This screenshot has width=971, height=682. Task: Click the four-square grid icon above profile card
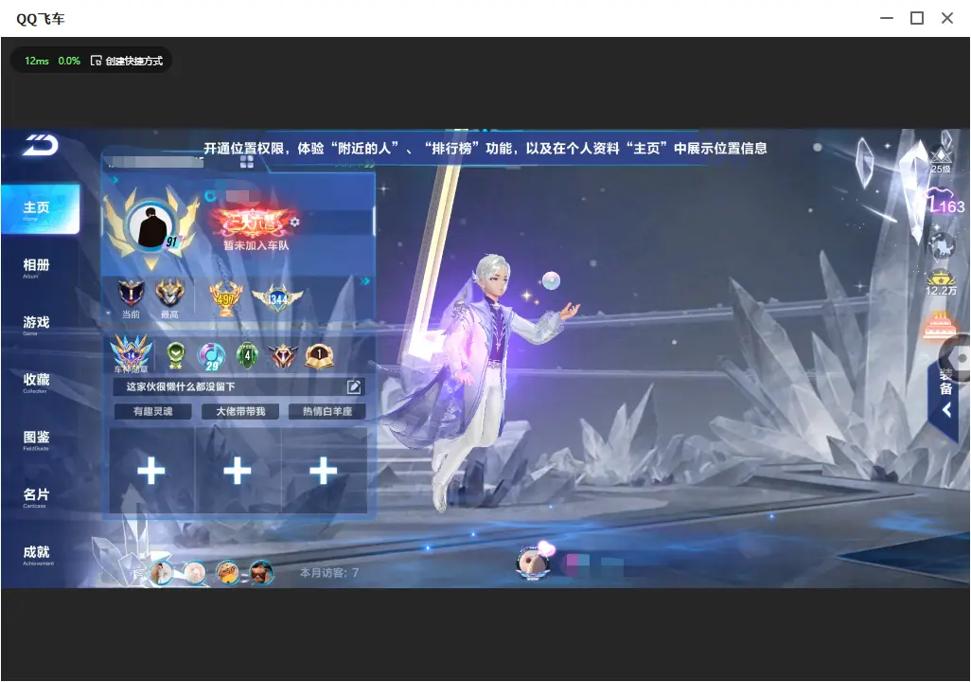[247, 162]
